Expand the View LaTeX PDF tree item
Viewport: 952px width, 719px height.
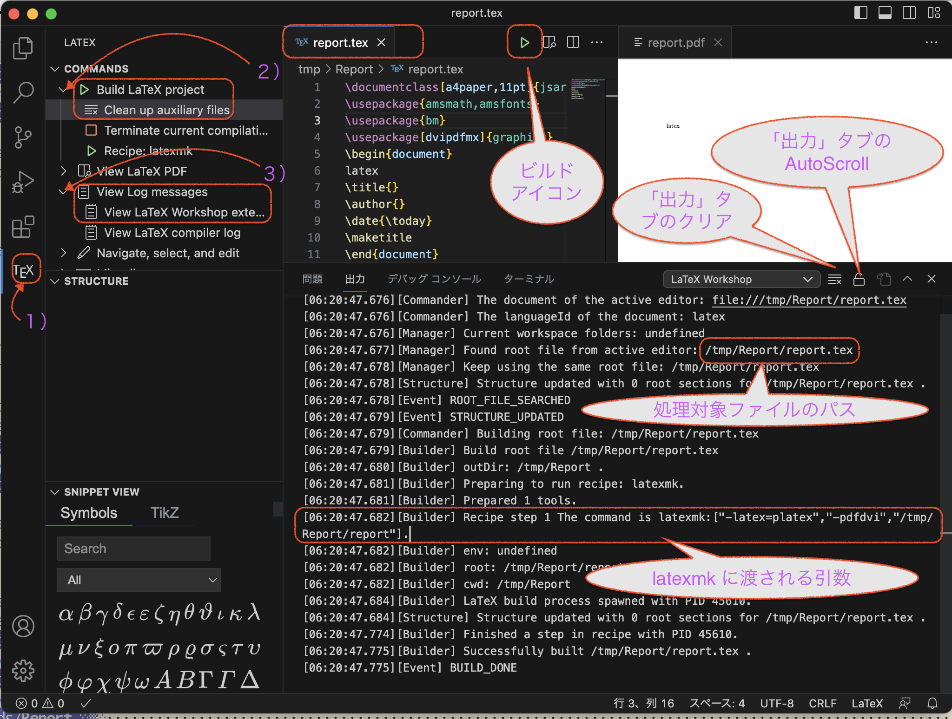[64, 171]
